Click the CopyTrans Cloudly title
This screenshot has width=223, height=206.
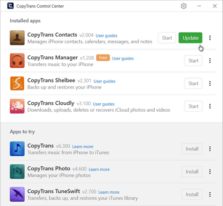point(51,103)
